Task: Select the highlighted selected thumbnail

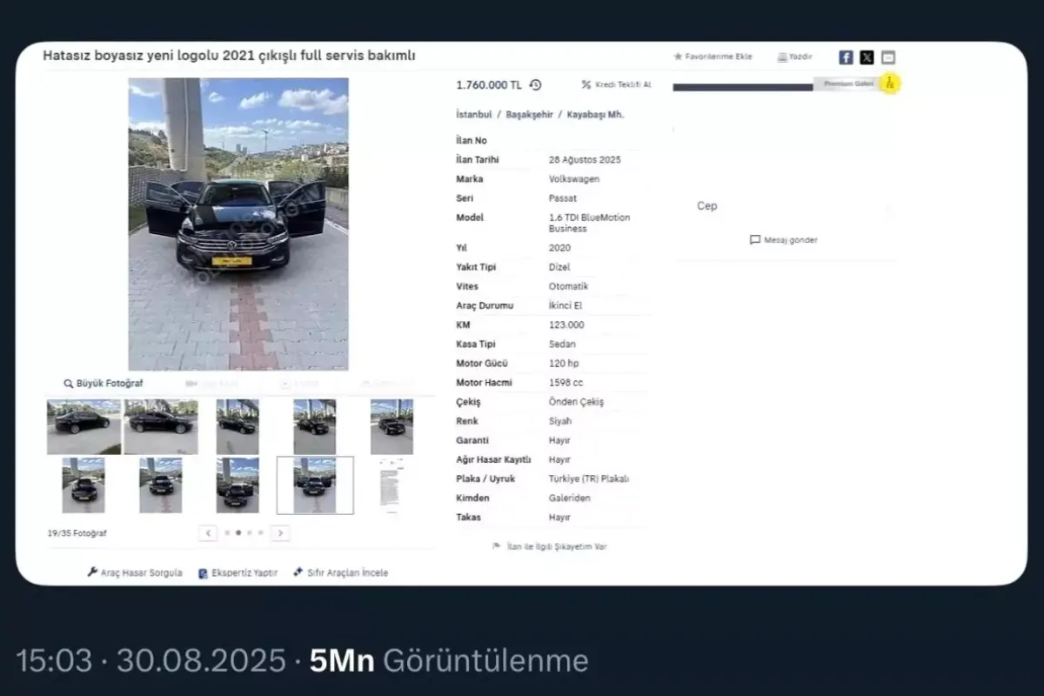Action: click(x=315, y=485)
